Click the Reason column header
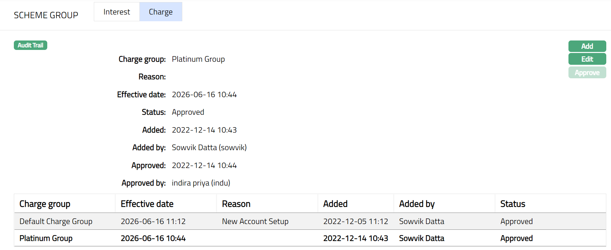 pyautogui.click(x=236, y=204)
